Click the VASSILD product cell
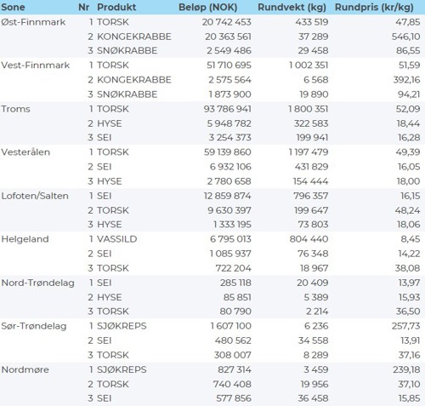The image size is (425, 406). click(x=117, y=239)
